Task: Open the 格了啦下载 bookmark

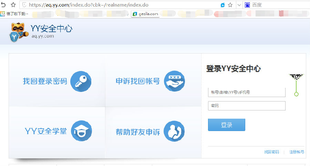Action: 14,14
